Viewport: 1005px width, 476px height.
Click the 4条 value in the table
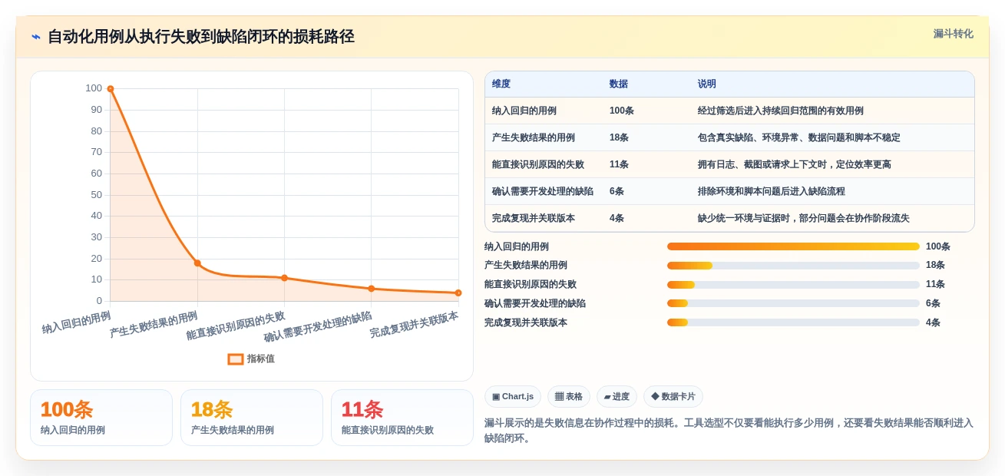(617, 218)
